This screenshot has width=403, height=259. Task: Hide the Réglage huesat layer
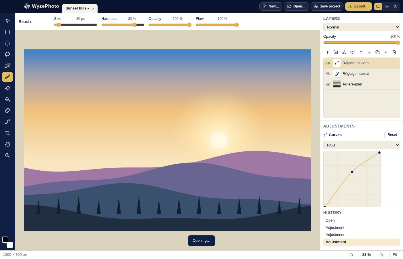(328, 74)
